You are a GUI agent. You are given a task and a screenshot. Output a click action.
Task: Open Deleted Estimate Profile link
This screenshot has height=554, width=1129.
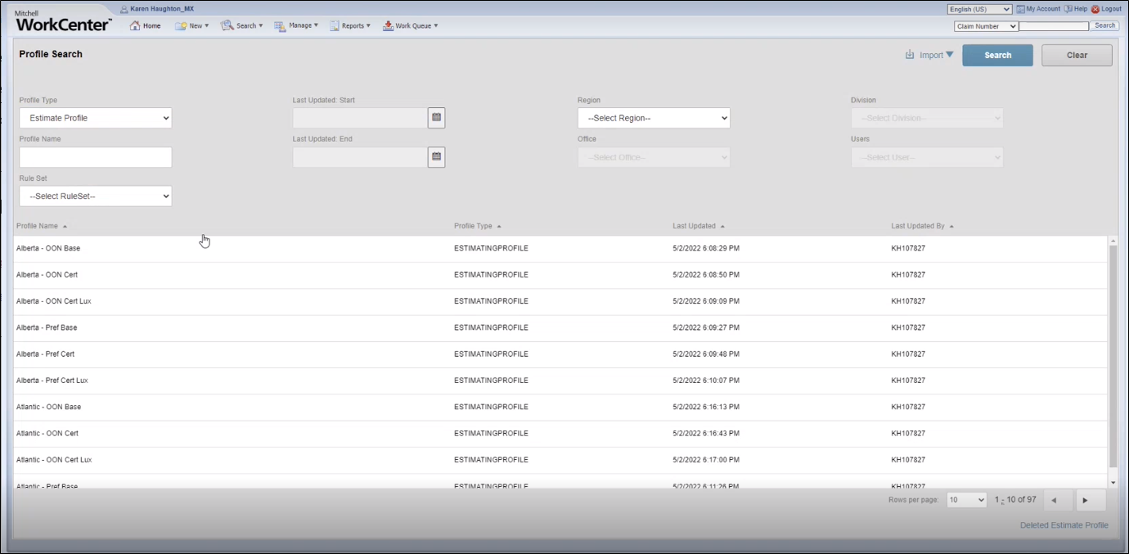[x=1064, y=525]
